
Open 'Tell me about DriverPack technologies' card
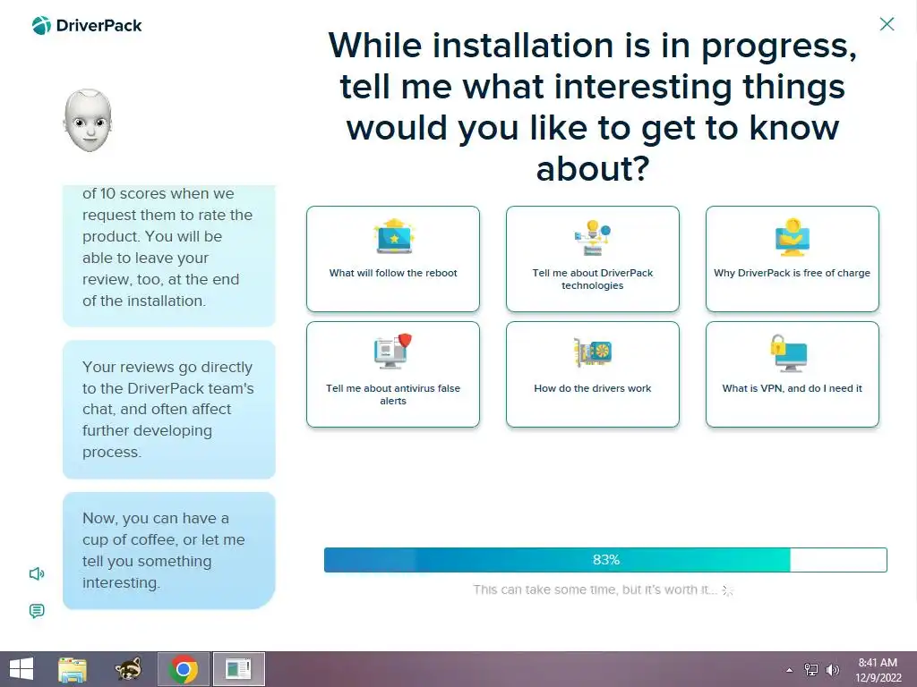click(x=593, y=259)
